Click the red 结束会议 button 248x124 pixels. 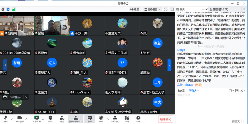165,119
